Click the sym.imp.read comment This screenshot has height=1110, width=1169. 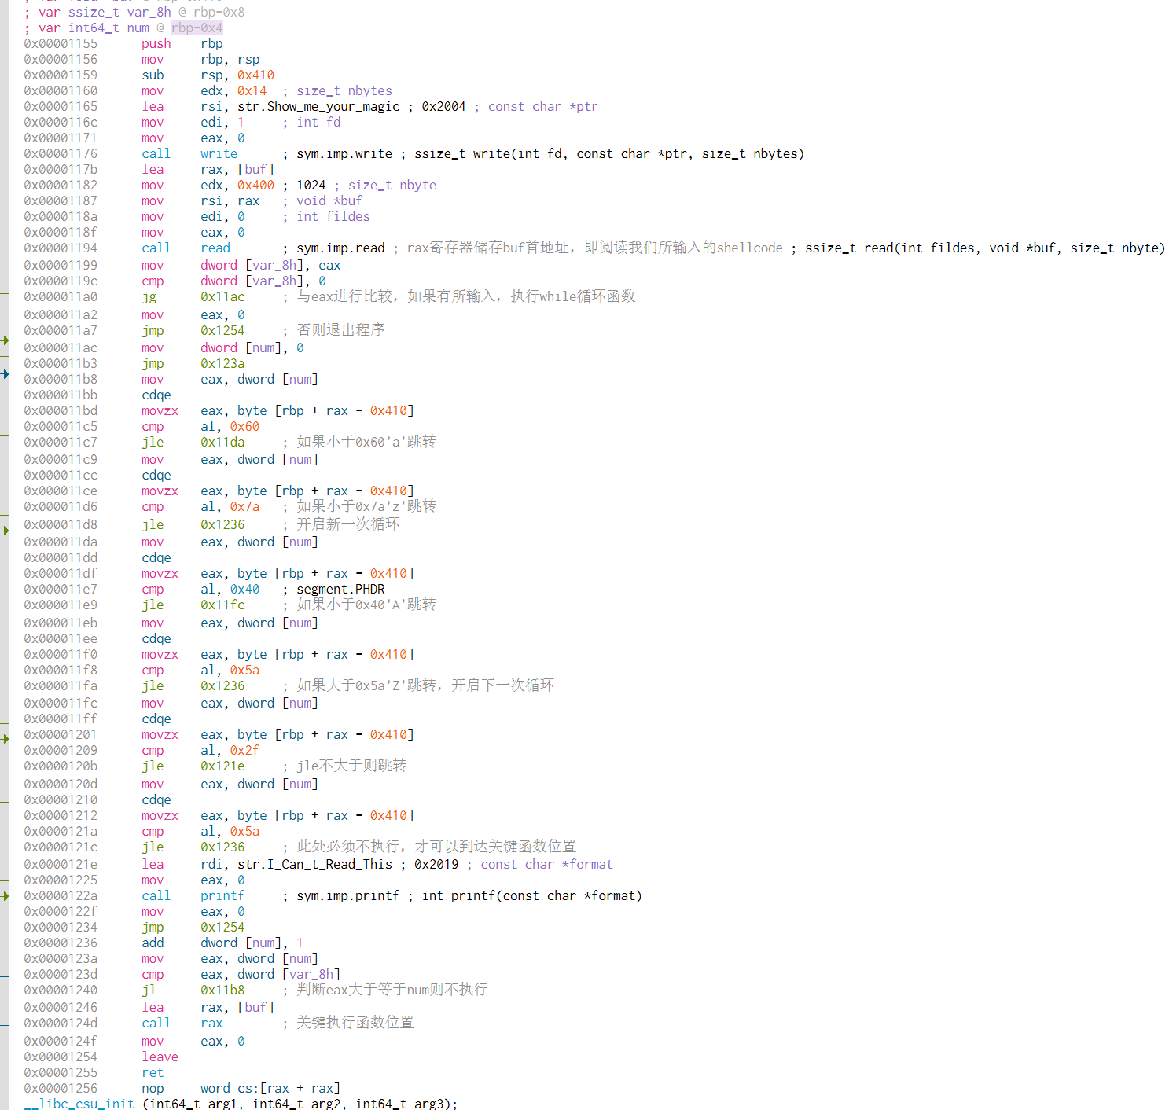click(340, 248)
